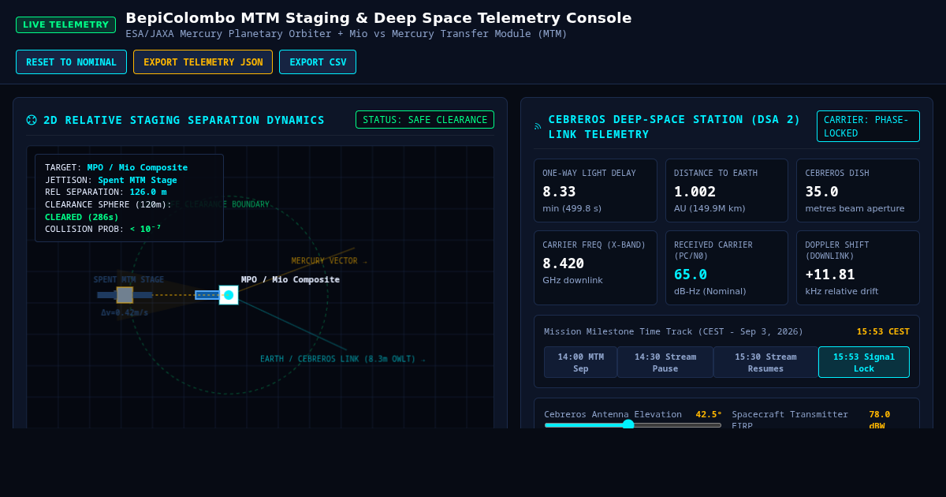The image size is (946, 497).
Task: Click the Collision Prob readout
Action: [102, 229]
